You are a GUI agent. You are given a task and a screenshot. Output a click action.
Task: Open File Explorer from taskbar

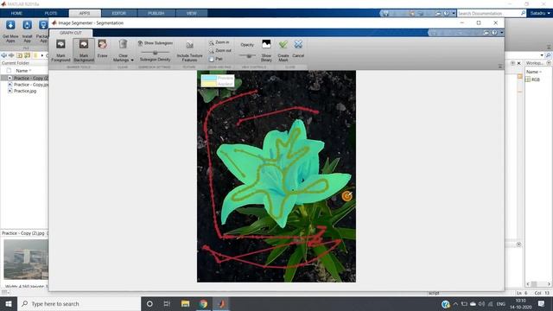[x=185, y=303]
